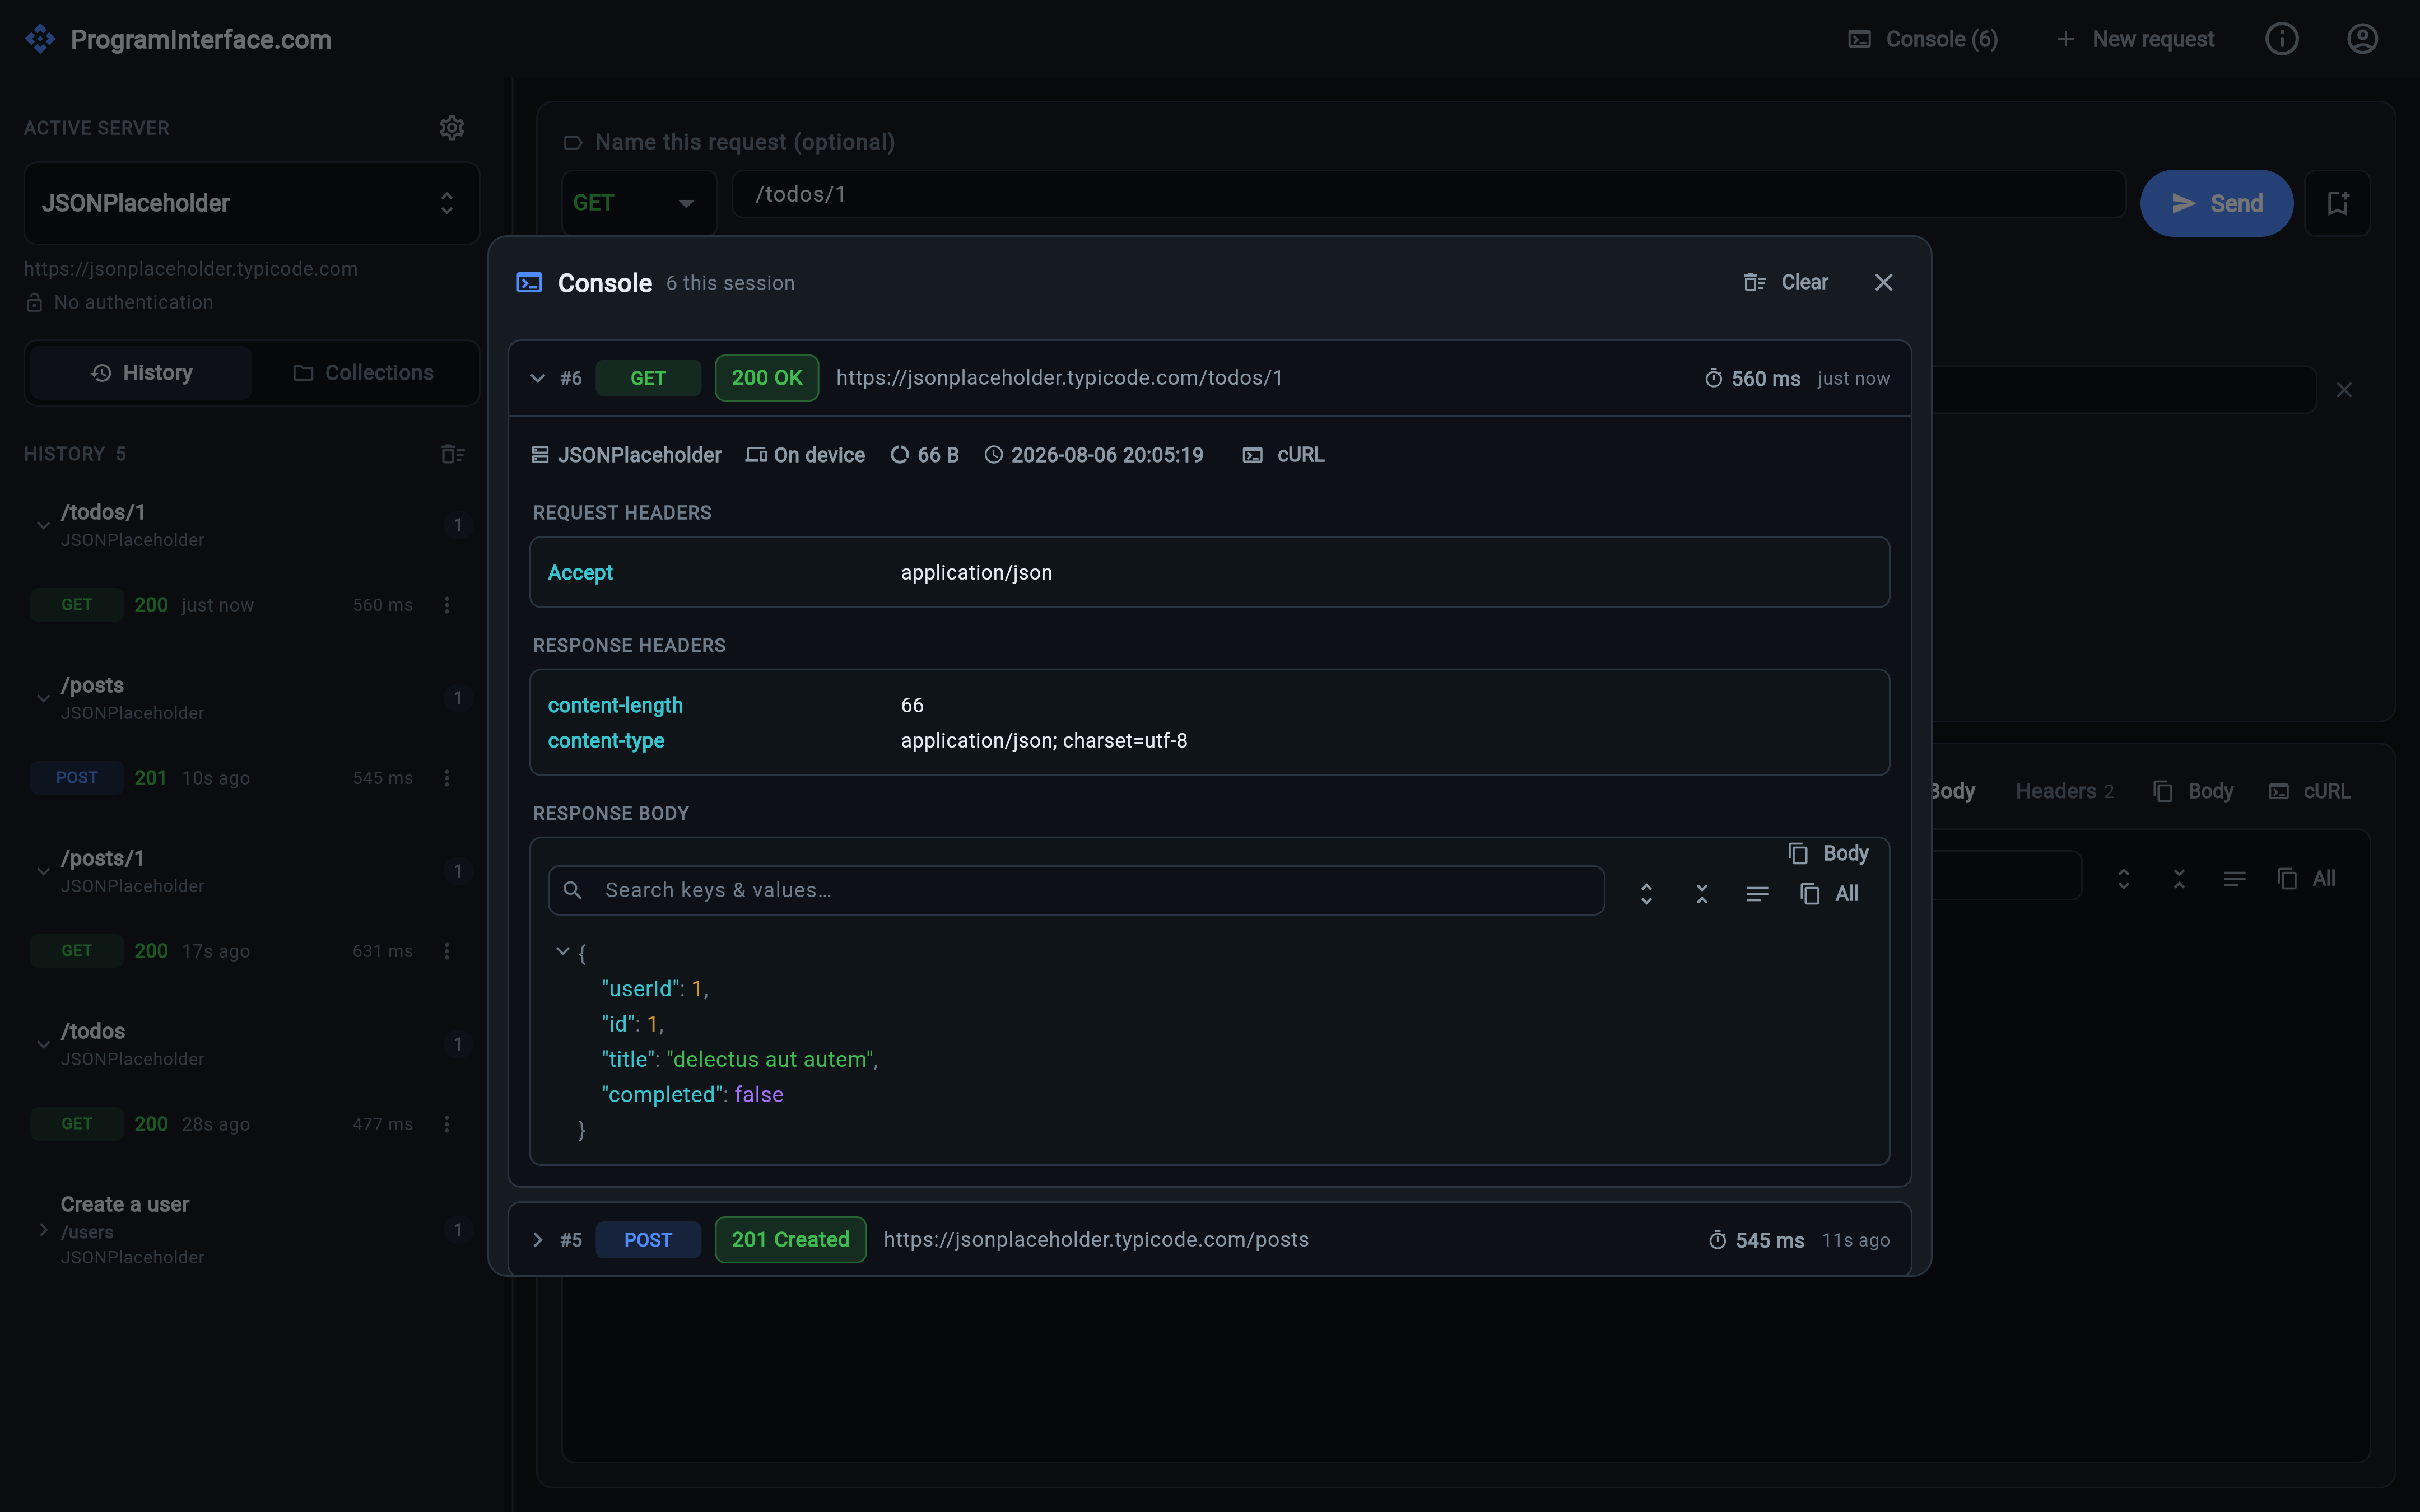The image size is (2420, 1512).
Task: Copy All in console response body
Action: 1829,893
